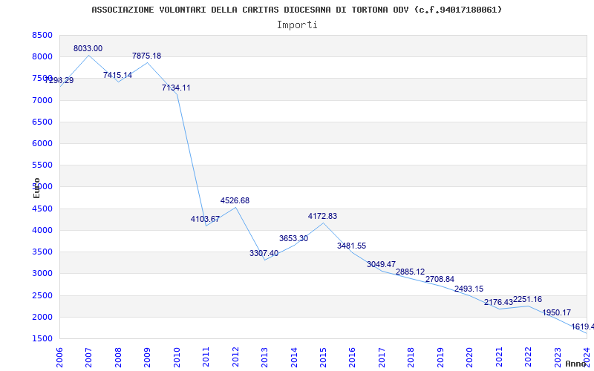Click the chart title ASSOCIAZIONE VOLONTARI DELLA CARITAS
The width and height of the screenshot is (594, 371).
296,10
